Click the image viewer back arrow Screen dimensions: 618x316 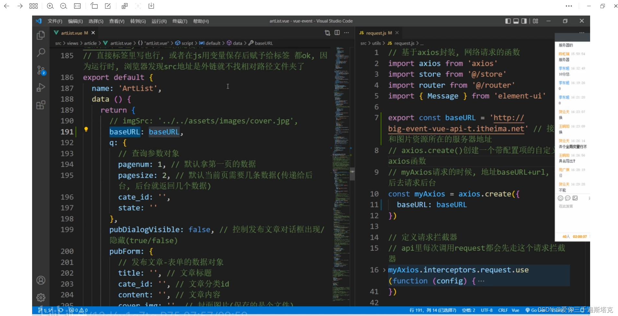(6, 6)
